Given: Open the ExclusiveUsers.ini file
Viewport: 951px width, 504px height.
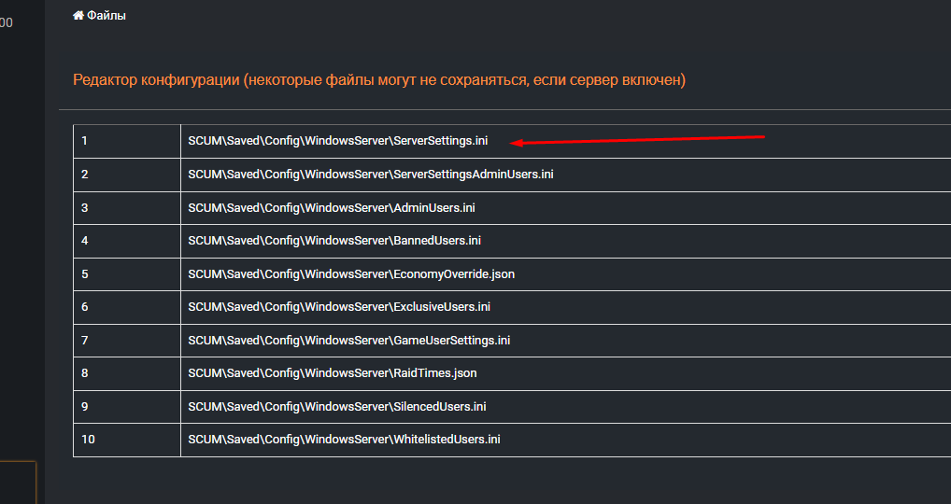Looking at the screenshot, I should 339,307.
